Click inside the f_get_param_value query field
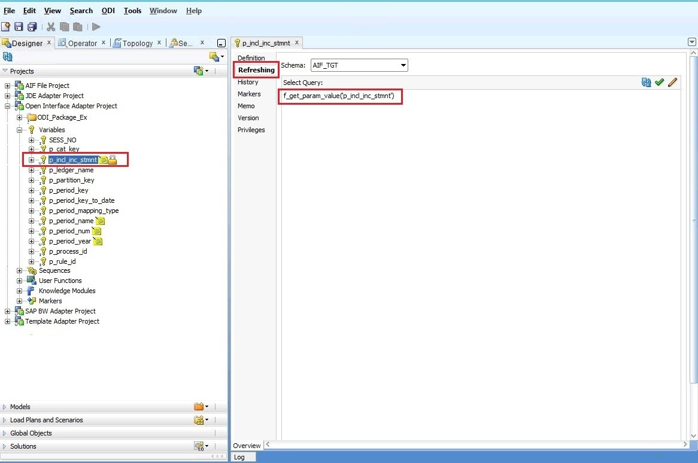The image size is (698, 463). coord(340,96)
